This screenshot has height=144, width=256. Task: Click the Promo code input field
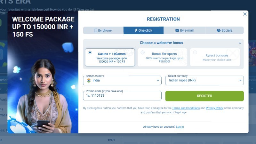[x=122, y=96]
